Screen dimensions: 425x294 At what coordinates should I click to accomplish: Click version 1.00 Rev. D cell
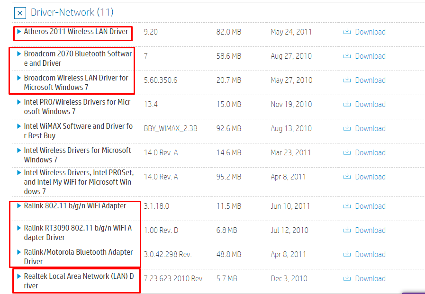(161, 230)
